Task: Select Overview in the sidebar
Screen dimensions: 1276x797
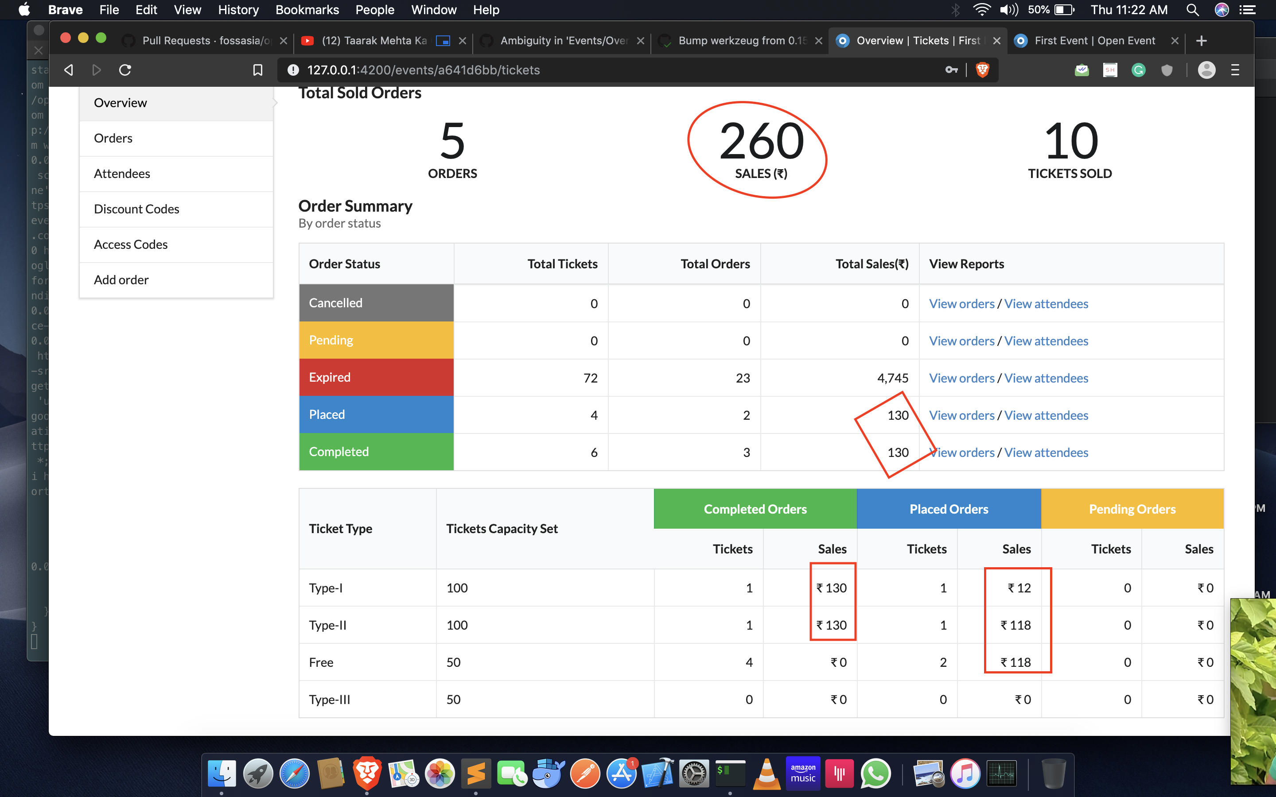Action: point(176,103)
